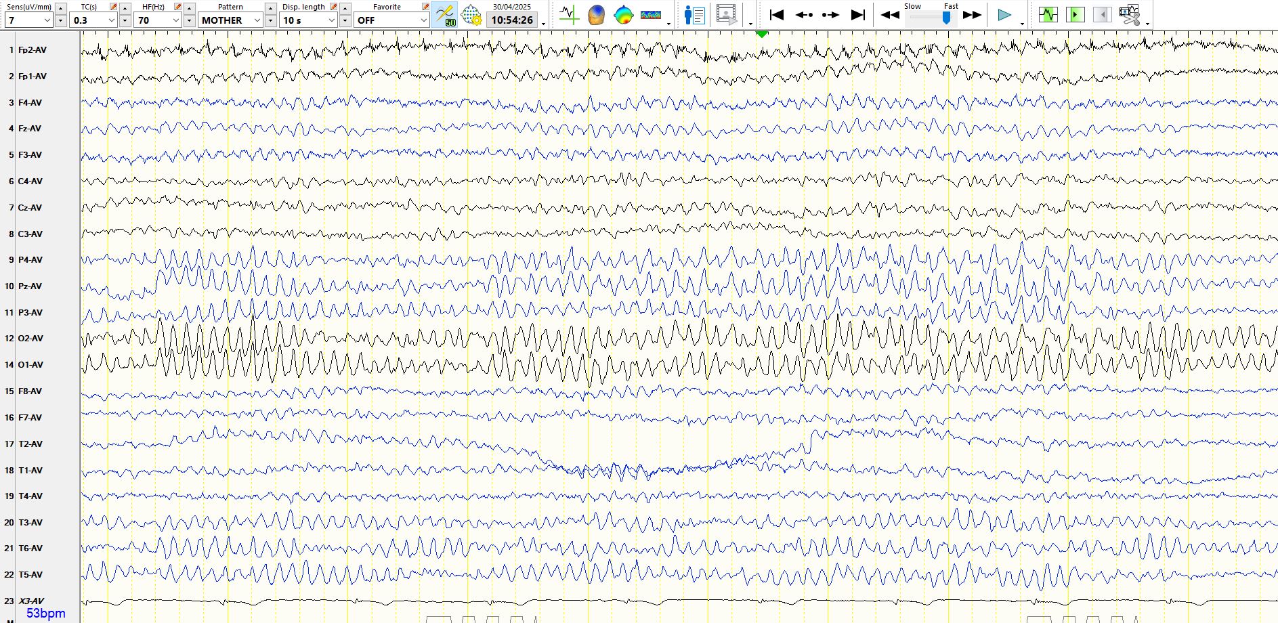
Task: Toggle the 50 Hz notch filter
Action: pos(446,15)
